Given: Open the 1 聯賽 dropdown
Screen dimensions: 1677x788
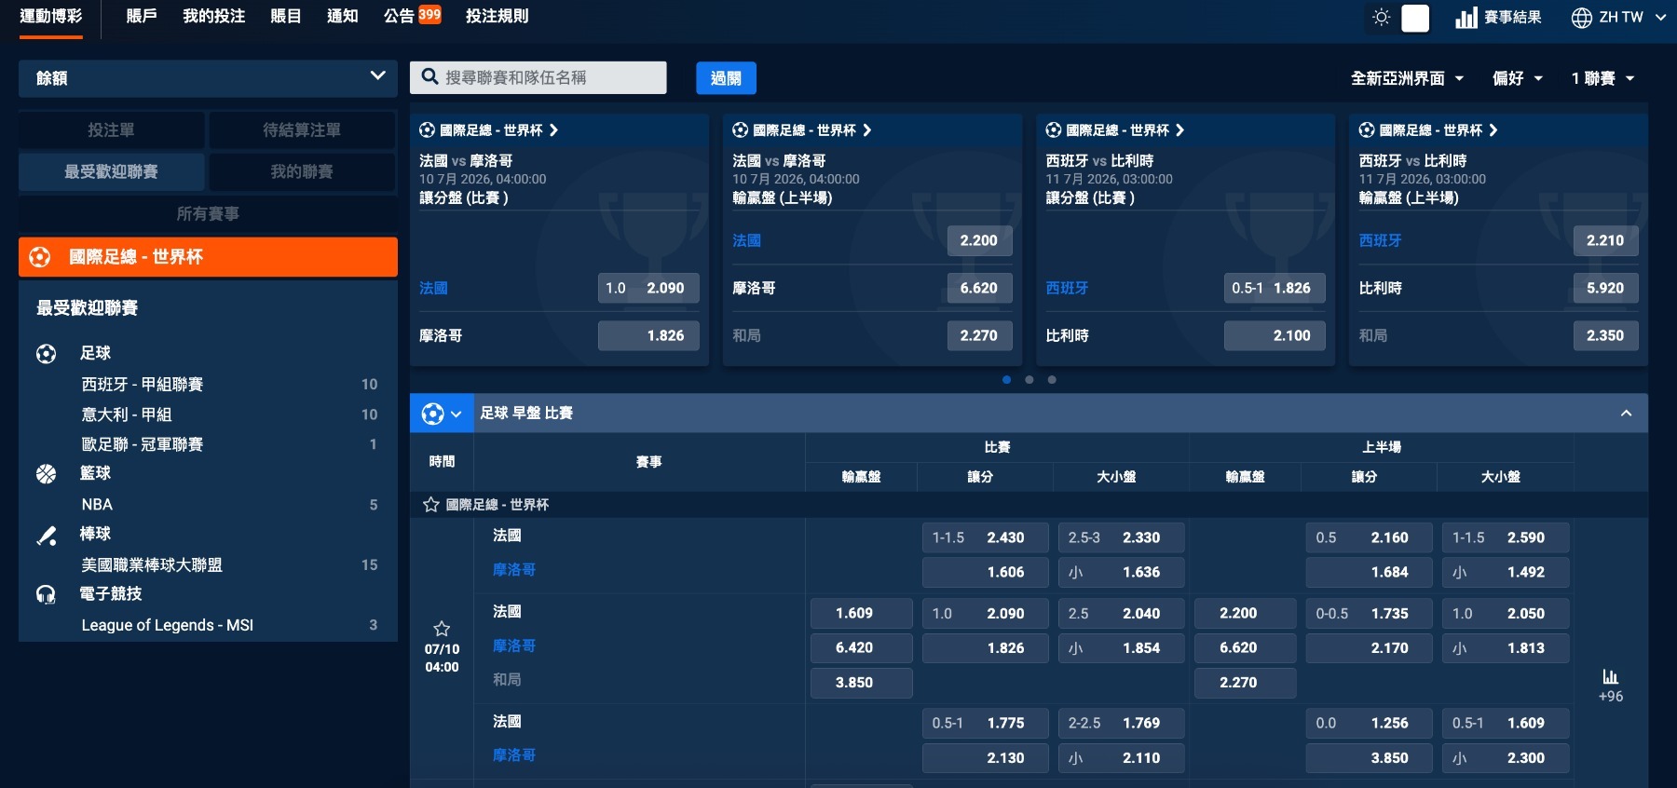Looking at the screenshot, I should [1602, 78].
